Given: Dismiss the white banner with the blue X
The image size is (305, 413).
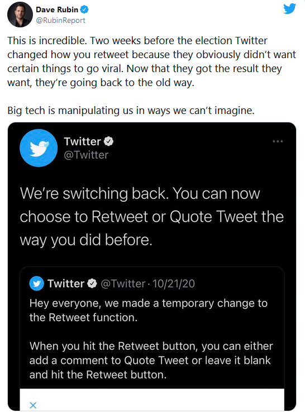Looking at the screenshot, I should 33,405.
